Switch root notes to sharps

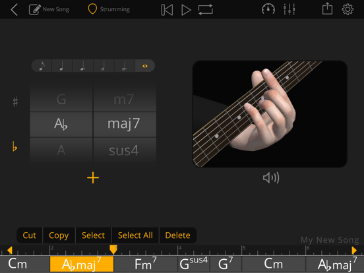coord(15,102)
